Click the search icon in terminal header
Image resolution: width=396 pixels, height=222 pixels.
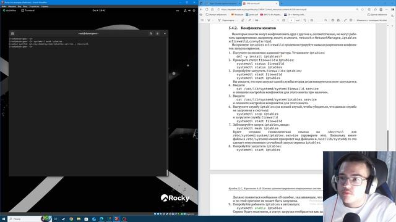pos(151,33)
